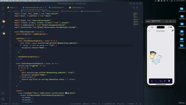
Task: Tap the top-right icon on Shopping Bag screen
Action: pos(172,31)
